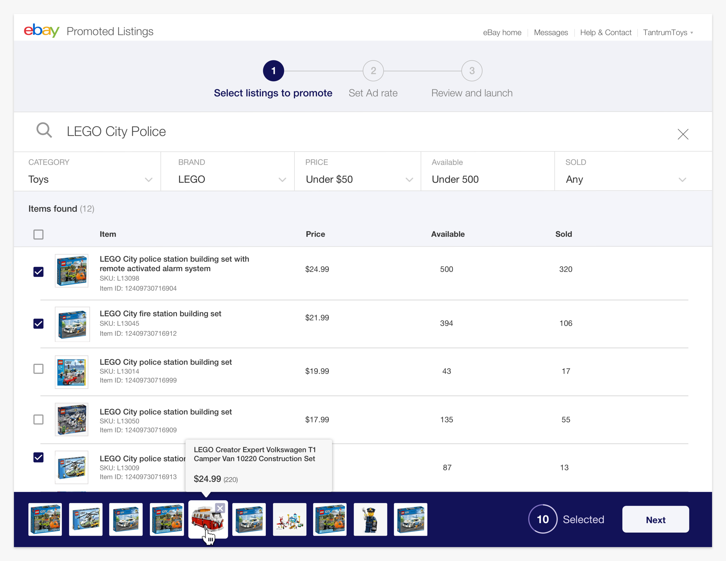Click the police minifigure thumbnail in tray

[x=370, y=519]
